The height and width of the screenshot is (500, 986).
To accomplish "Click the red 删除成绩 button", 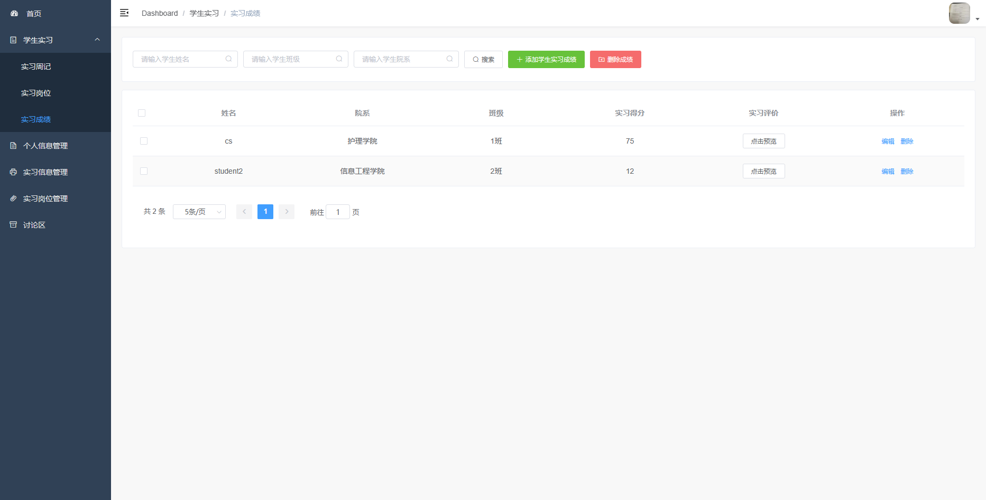I will tap(615, 60).
